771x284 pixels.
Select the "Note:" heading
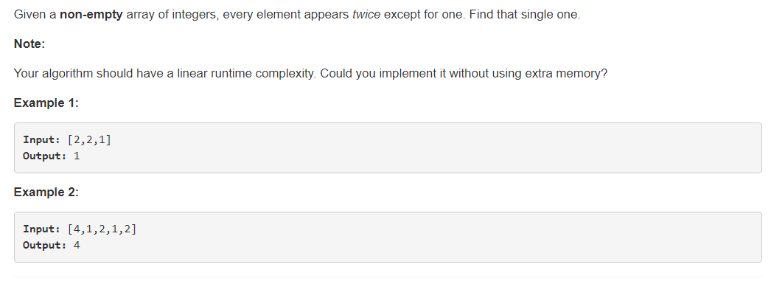click(29, 44)
